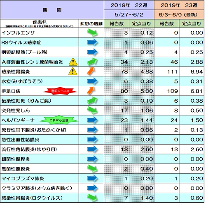
Task: Click the green down arrow for 無菌性髄膜炎
Action: pyautogui.click(x=92, y=169)
